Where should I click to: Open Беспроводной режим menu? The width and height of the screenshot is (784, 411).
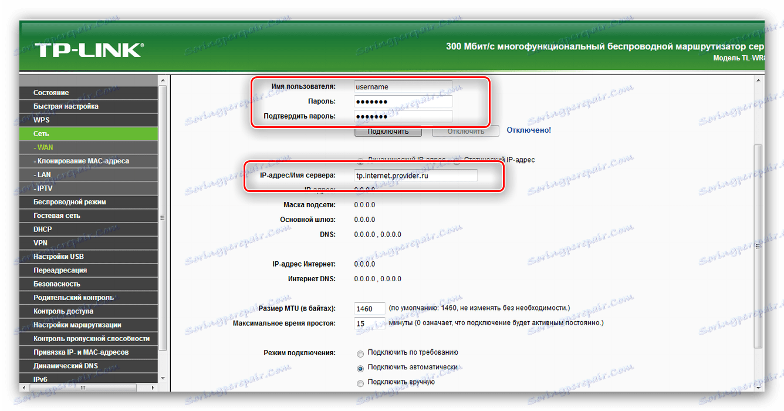pos(89,202)
